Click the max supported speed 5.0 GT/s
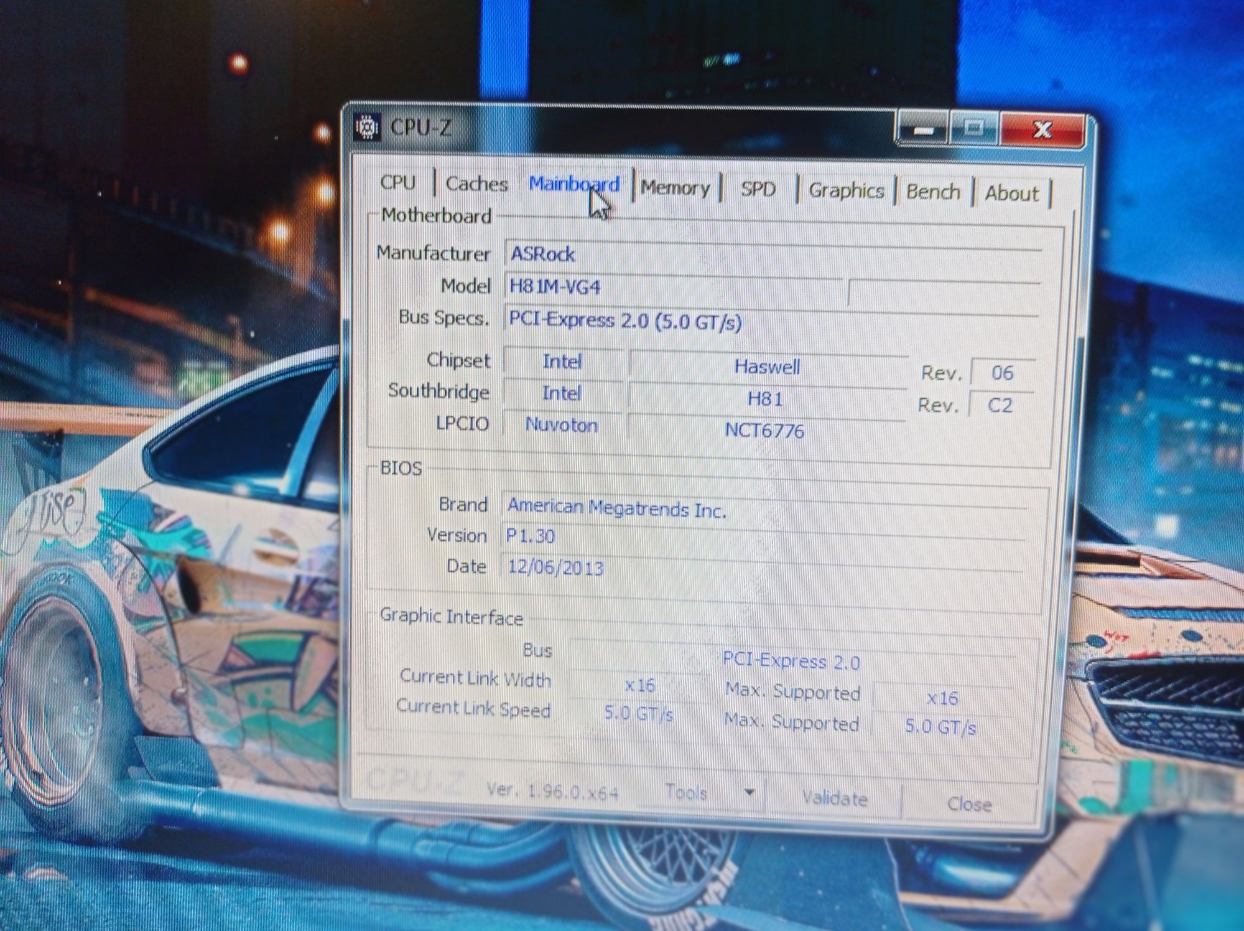The width and height of the screenshot is (1244, 931). 940,726
